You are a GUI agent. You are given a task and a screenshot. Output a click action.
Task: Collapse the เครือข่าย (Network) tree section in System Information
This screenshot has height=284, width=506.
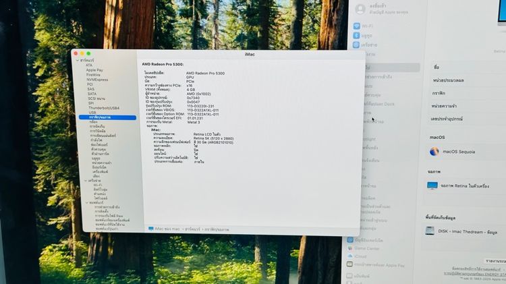pos(86,181)
